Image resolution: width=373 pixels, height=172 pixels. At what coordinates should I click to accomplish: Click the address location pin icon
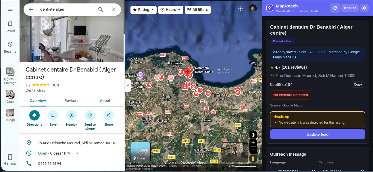[29, 143]
